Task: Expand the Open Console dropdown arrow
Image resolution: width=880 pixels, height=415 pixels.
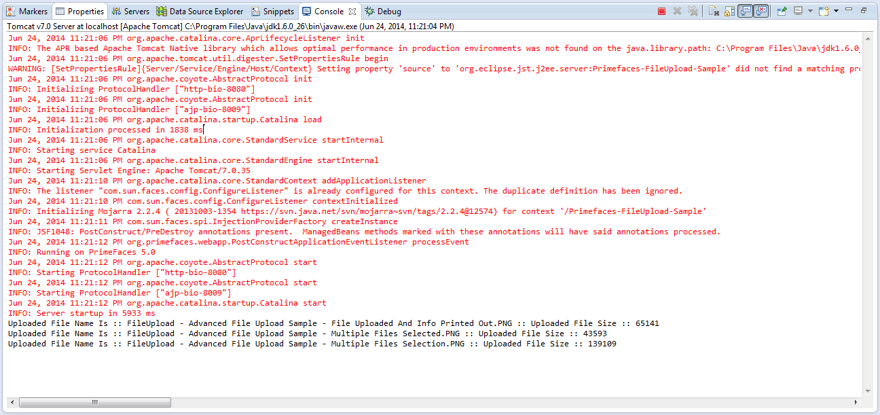Action: click(836, 11)
